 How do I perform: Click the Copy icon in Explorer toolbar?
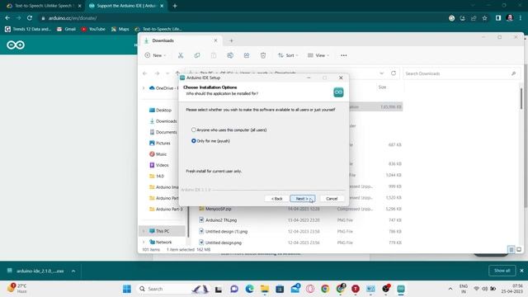point(197,55)
